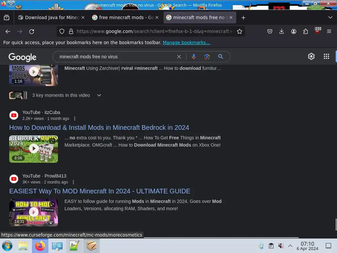Open the Firefox View icon

[7, 18]
